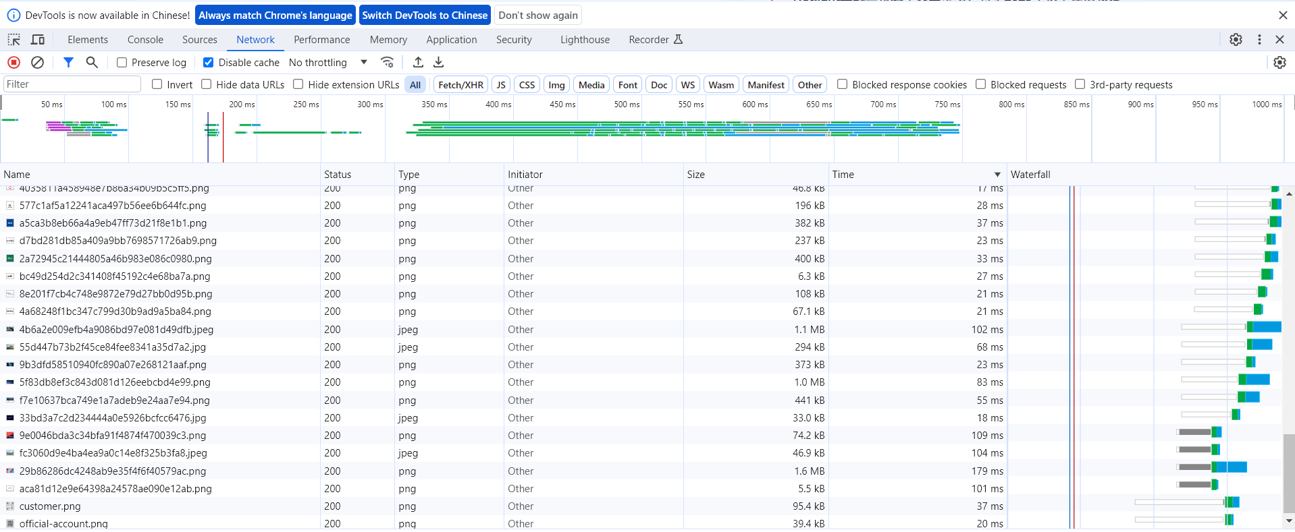Export HAR file with download icon

(x=438, y=63)
